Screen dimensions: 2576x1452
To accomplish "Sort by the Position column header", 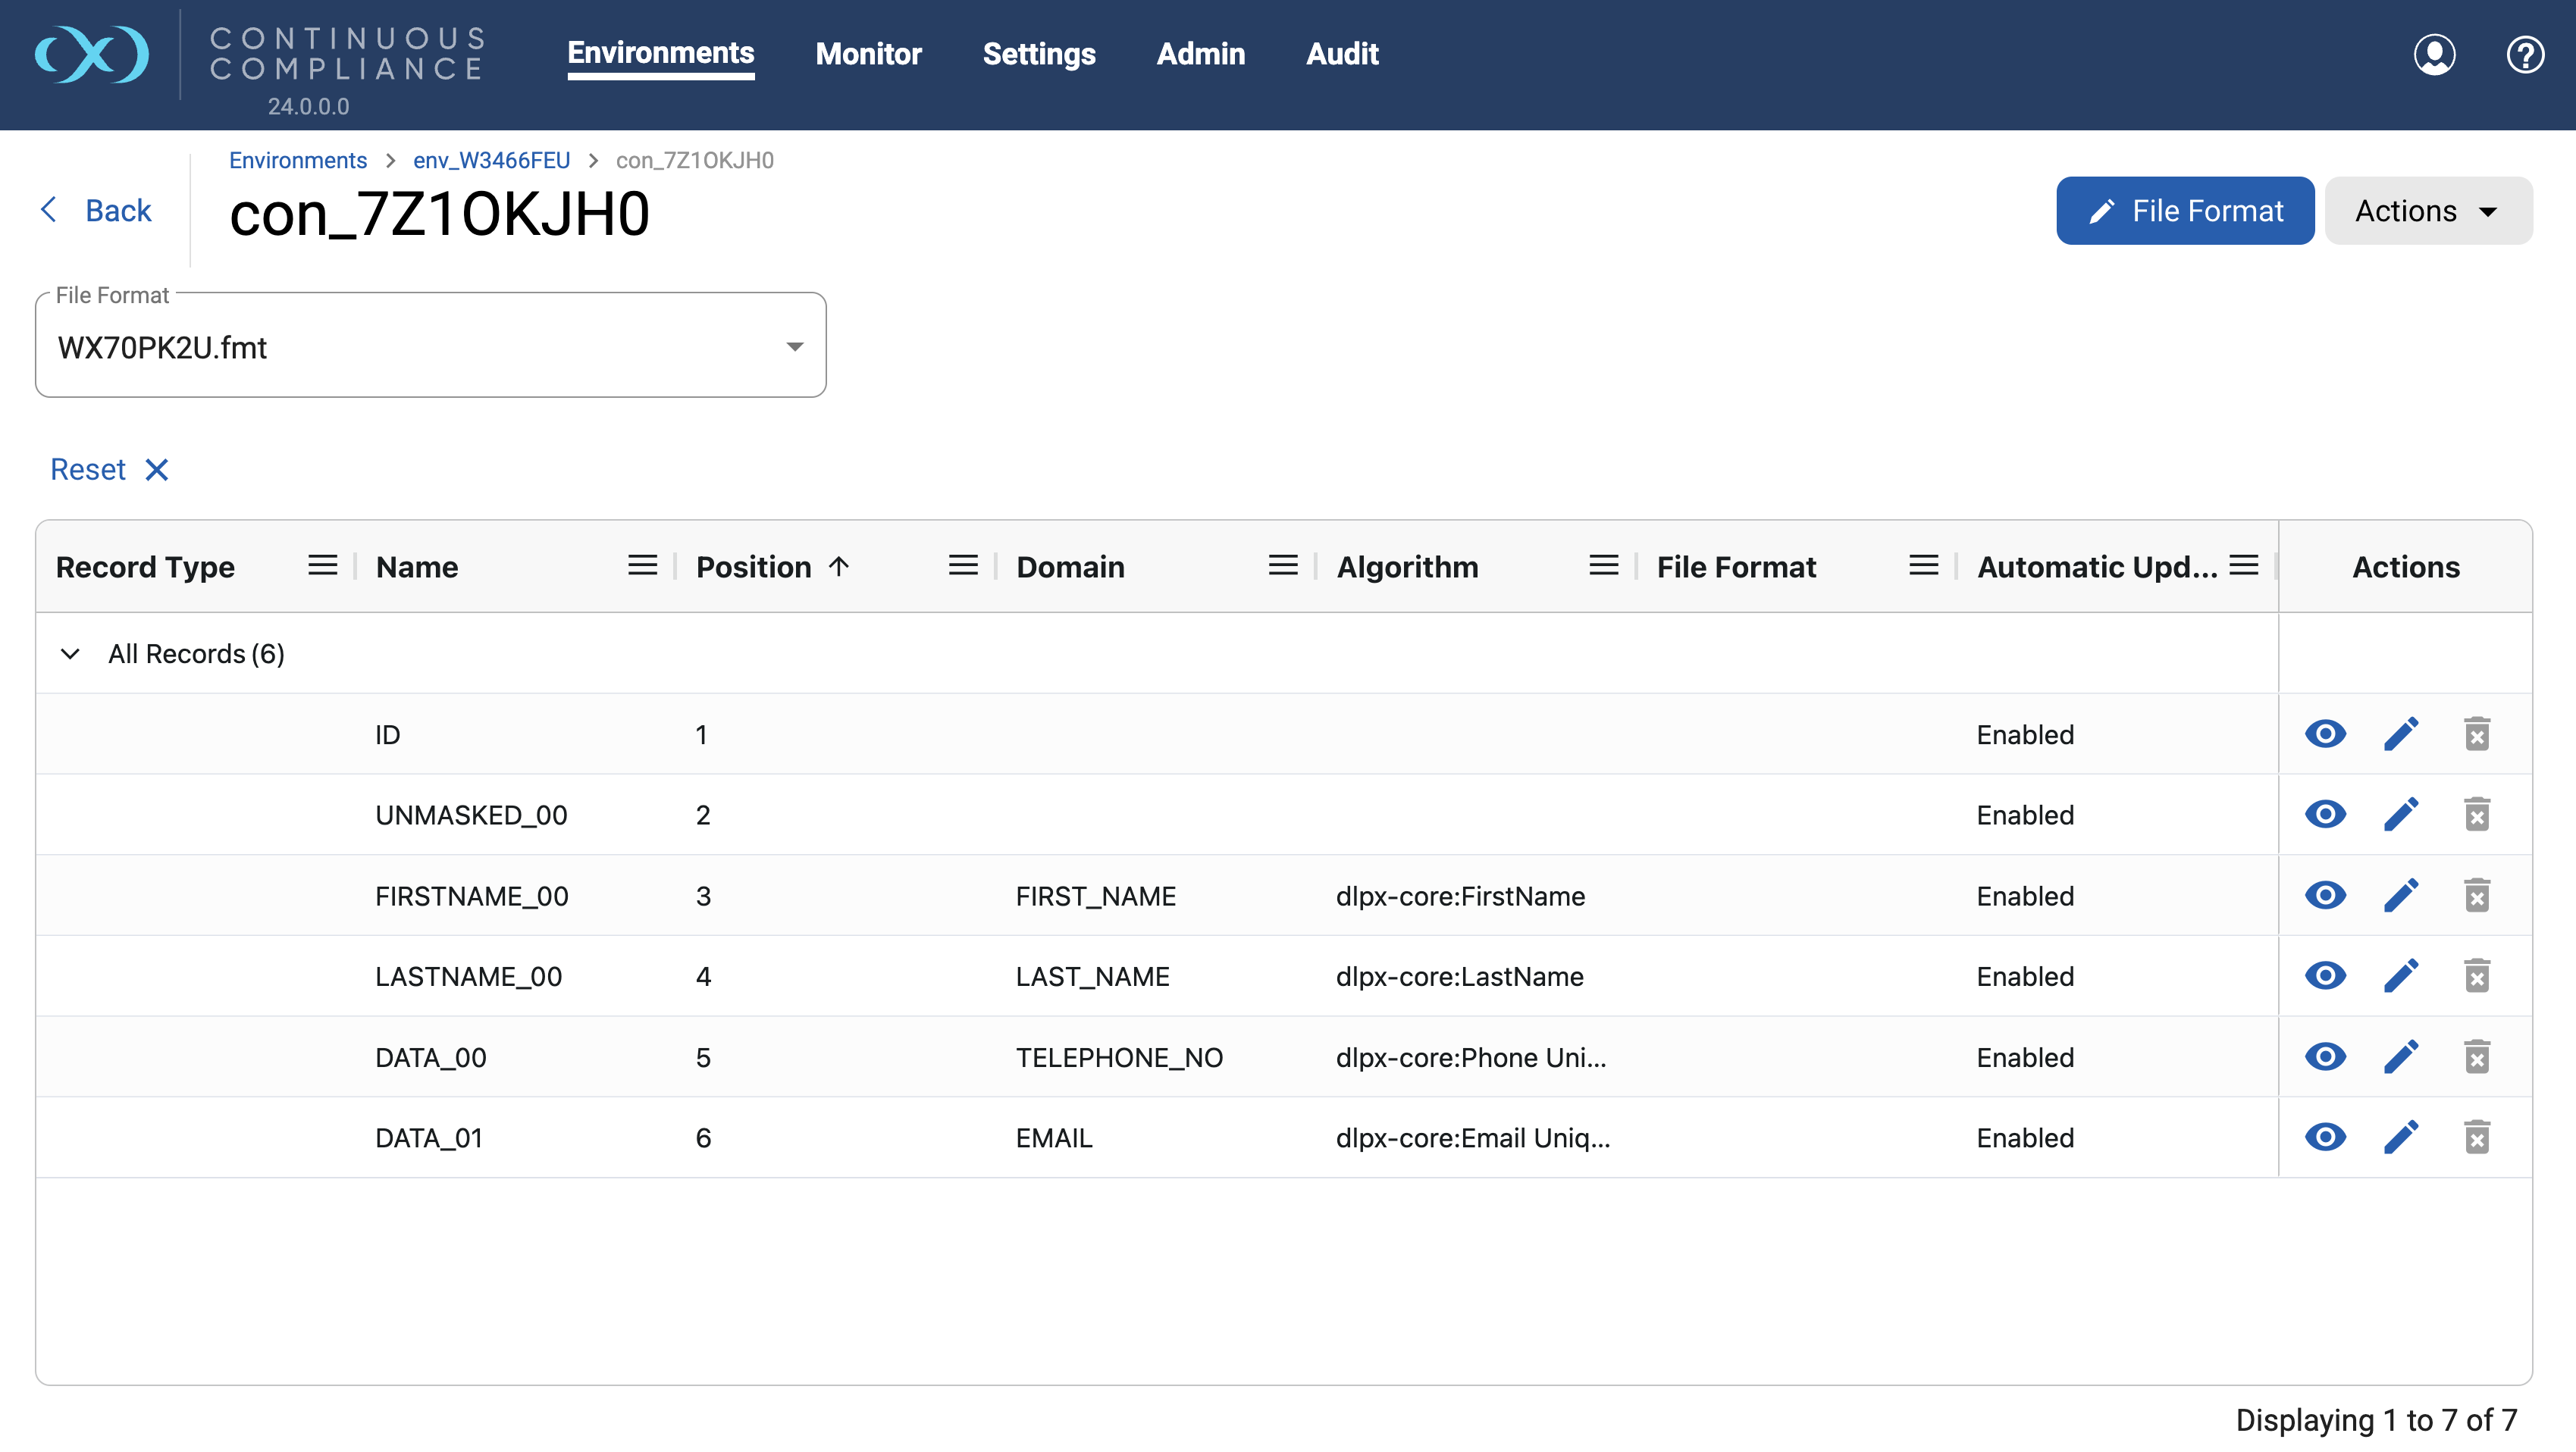I will (753, 567).
